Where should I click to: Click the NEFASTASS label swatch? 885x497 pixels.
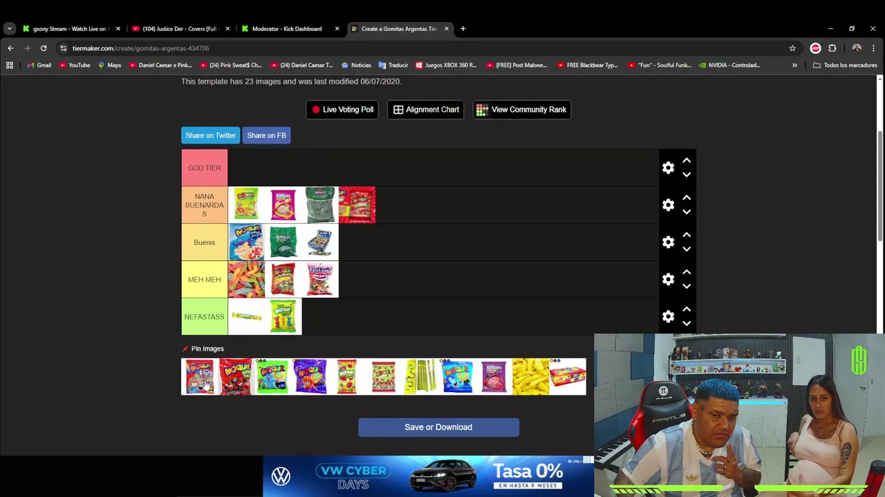pyautogui.click(x=205, y=317)
